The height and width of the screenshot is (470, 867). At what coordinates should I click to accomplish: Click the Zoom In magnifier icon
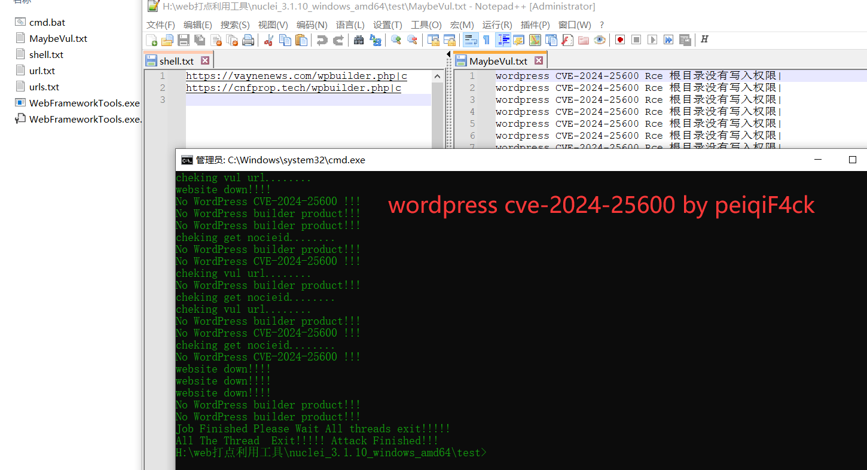[x=396, y=40]
